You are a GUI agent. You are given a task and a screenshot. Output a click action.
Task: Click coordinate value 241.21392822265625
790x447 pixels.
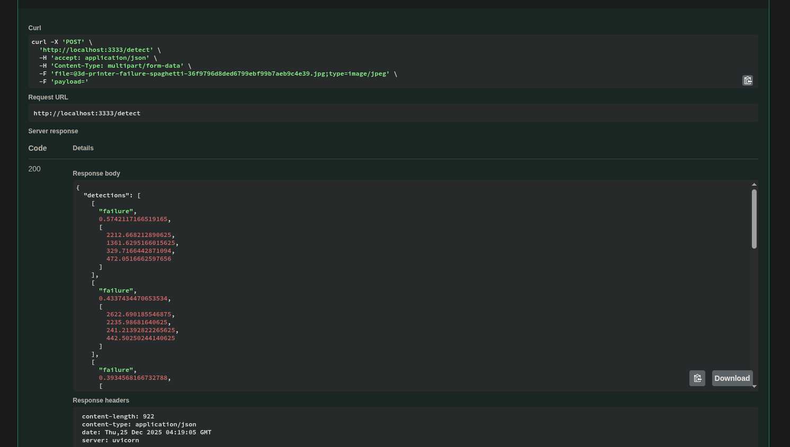pyautogui.click(x=141, y=330)
